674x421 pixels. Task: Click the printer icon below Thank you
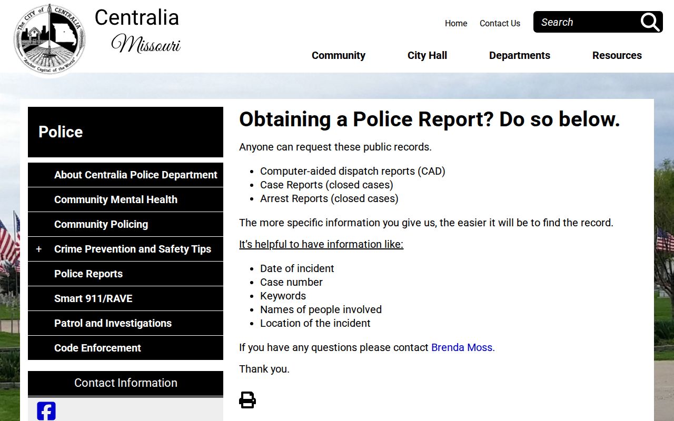click(x=247, y=400)
